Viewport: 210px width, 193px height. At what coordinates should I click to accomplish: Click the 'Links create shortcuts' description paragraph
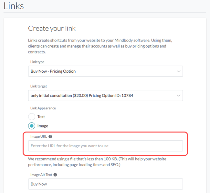pyautogui.click(x=100, y=46)
